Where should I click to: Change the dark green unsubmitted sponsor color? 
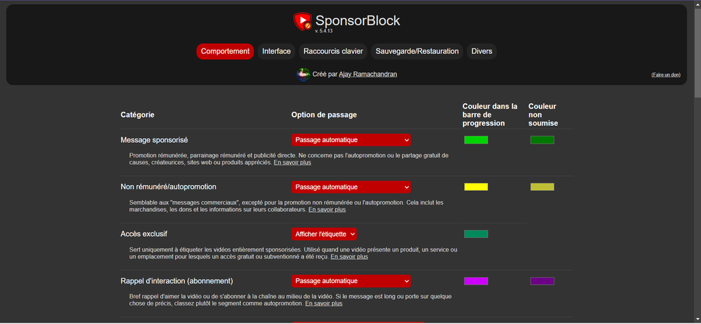pos(542,140)
